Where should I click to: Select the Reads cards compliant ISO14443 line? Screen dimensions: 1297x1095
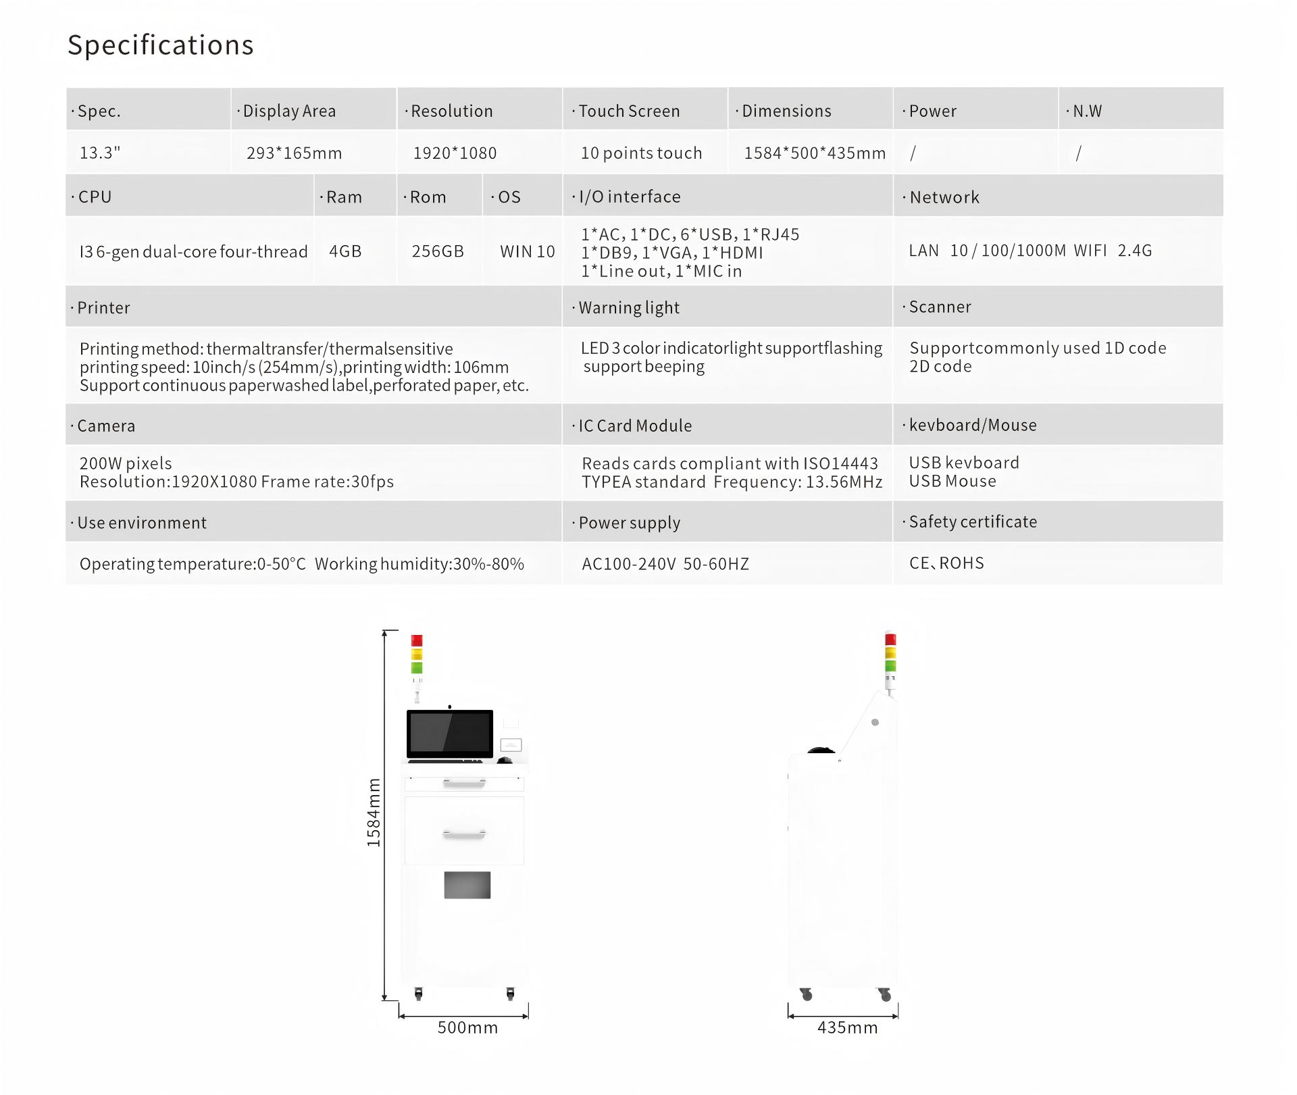[x=730, y=463]
